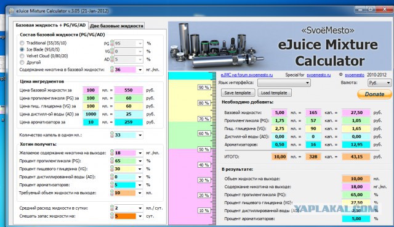Click red minus for propylene glycol percent (65)
Screen dimensions: 394x227
(112, 162)
